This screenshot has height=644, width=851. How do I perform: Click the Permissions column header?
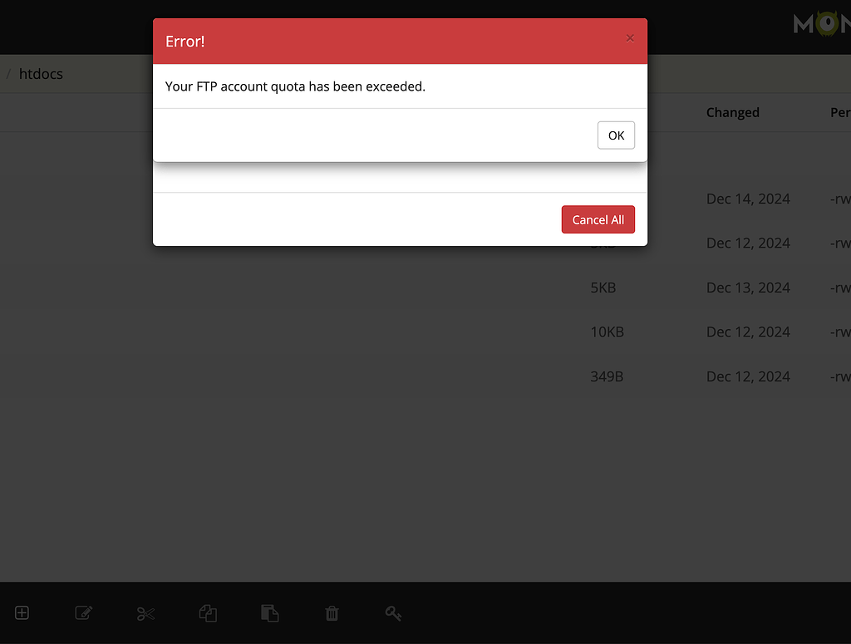click(x=839, y=112)
